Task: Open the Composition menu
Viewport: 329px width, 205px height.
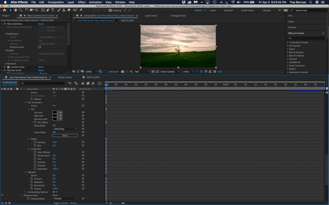Action: (x=55, y=2)
